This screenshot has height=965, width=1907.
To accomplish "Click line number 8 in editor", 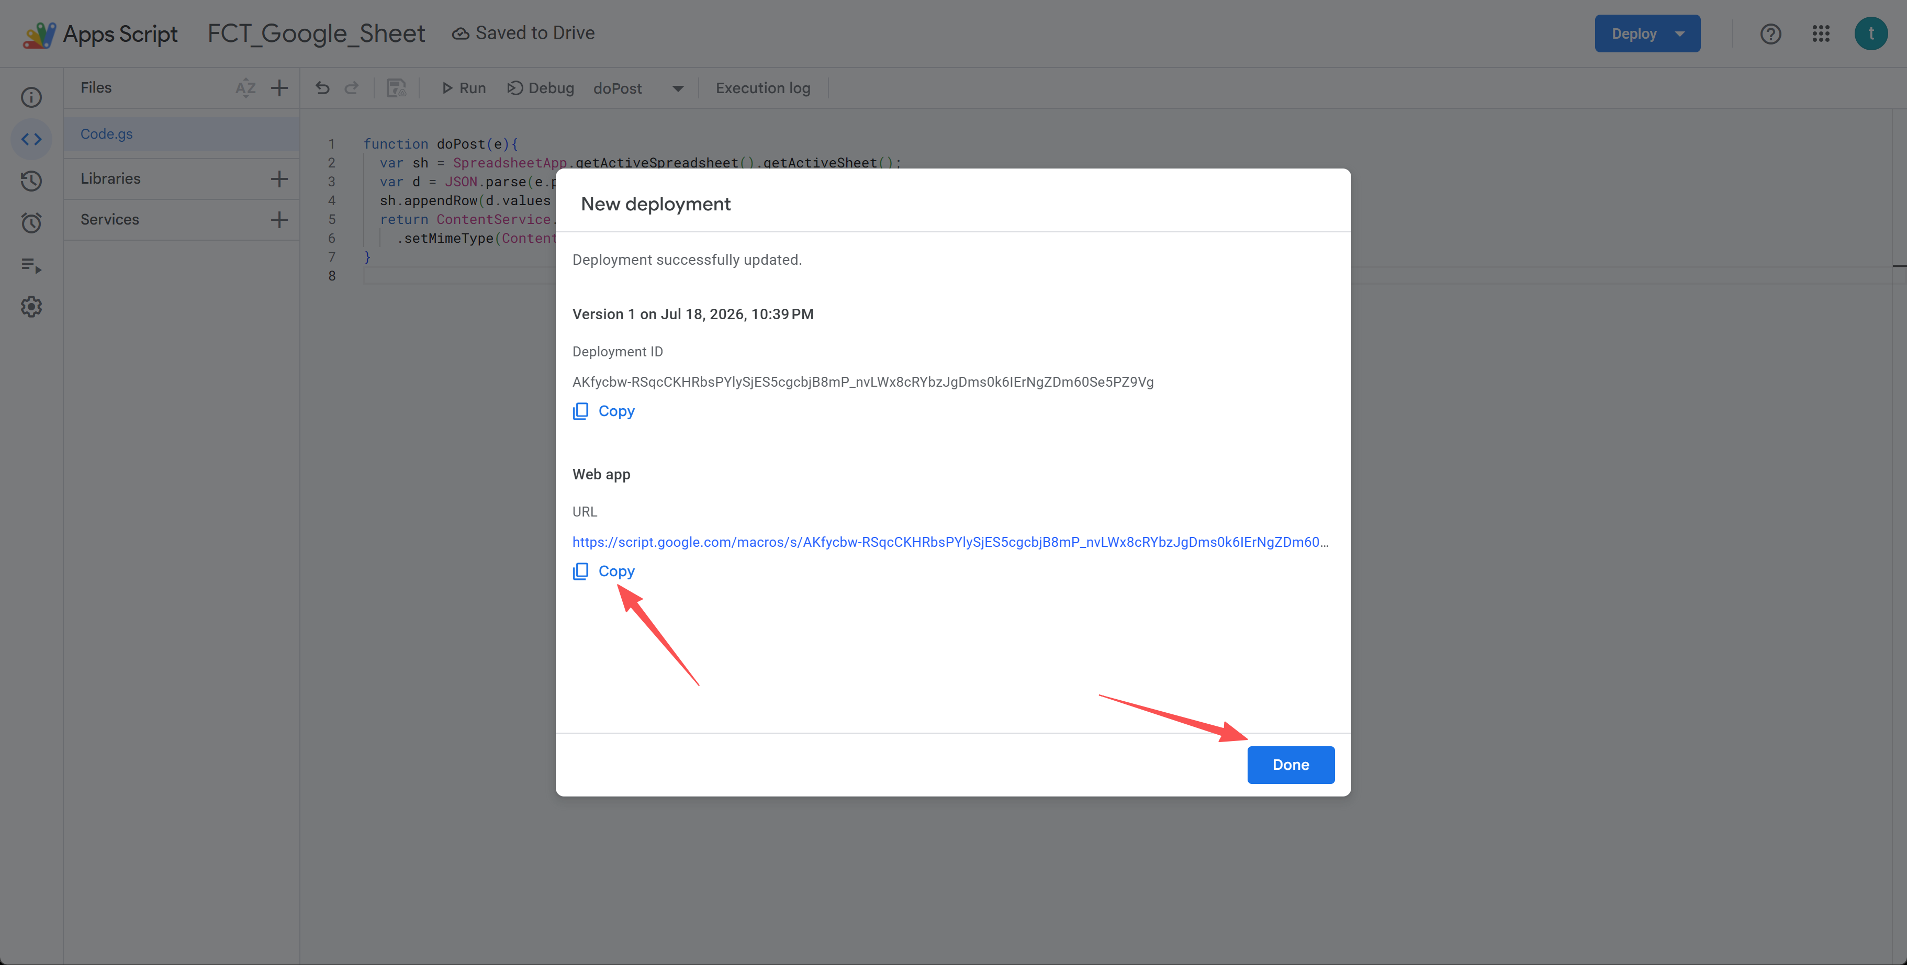I will (x=332, y=276).
